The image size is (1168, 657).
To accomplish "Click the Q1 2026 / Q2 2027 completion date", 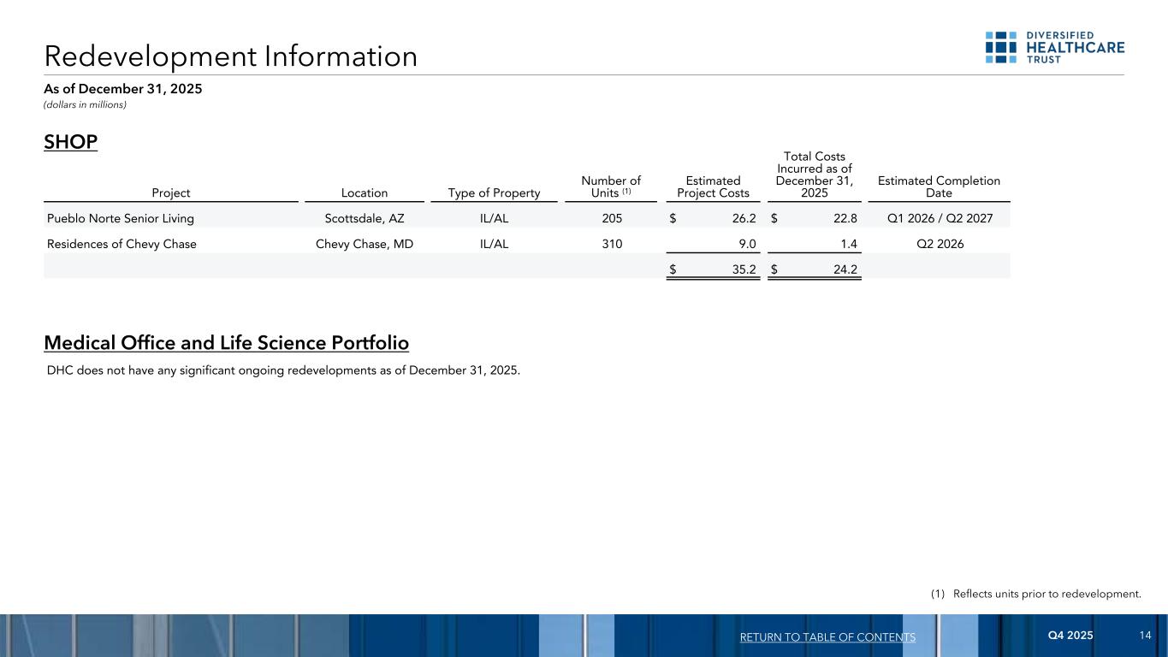I will [x=939, y=218].
